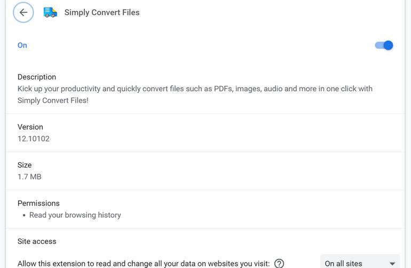Click the Permissions heading

[x=38, y=203]
